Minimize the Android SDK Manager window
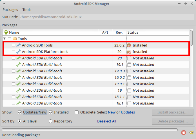The height and width of the screenshot is (139, 196). point(179,4)
